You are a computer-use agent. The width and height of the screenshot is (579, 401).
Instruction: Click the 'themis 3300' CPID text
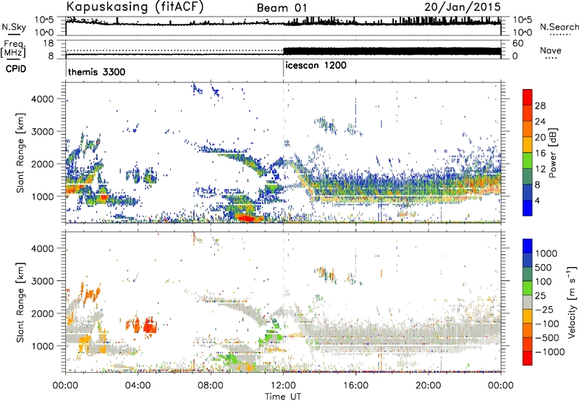pos(97,72)
